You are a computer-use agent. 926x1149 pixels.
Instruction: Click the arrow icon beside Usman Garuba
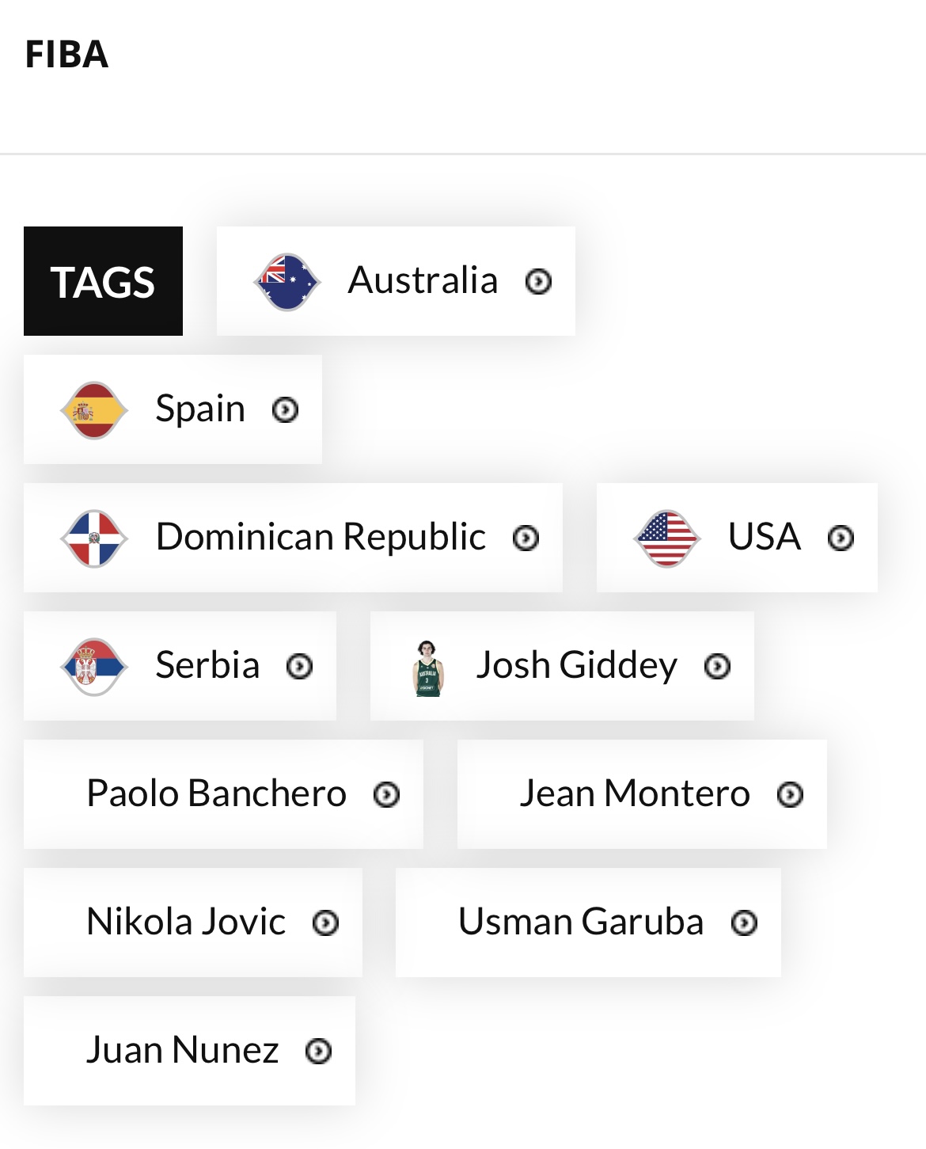coord(744,923)
